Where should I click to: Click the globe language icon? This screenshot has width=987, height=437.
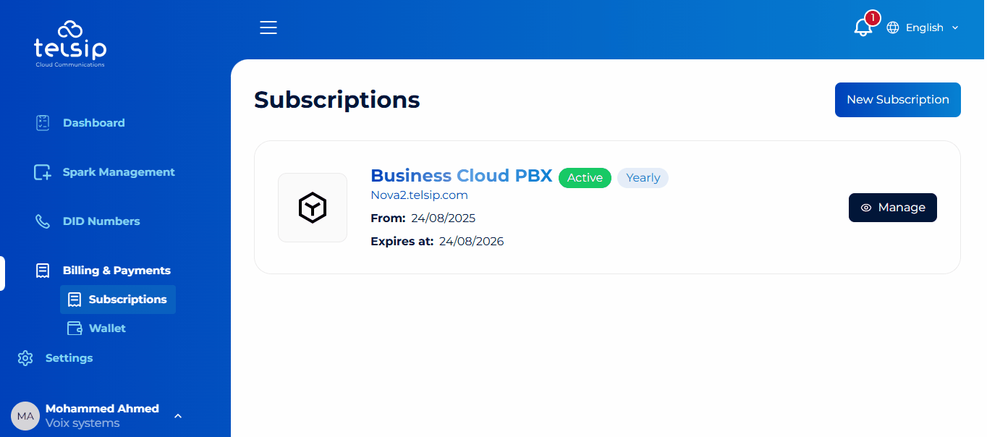click(x=893, y=27)
